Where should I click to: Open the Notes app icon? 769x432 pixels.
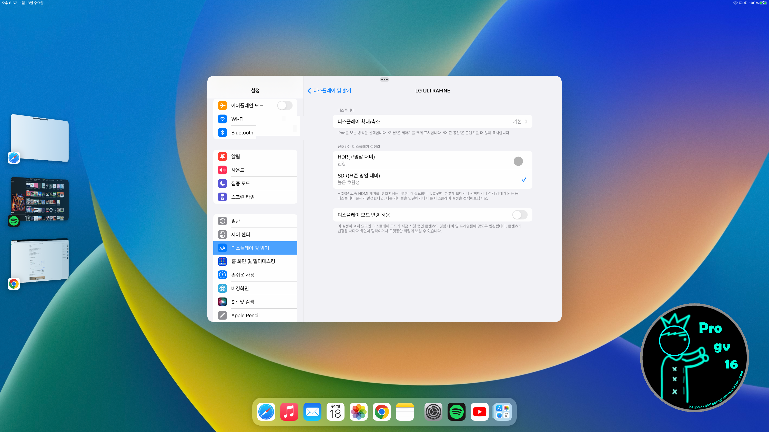pyautogui.click(x=405, y=412)
